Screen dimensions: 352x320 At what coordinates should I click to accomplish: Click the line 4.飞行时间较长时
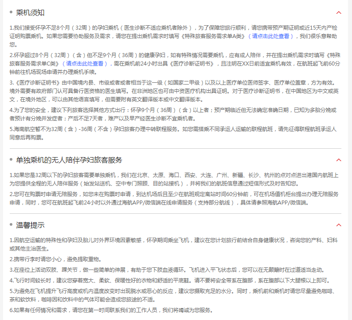coord(170,281)
